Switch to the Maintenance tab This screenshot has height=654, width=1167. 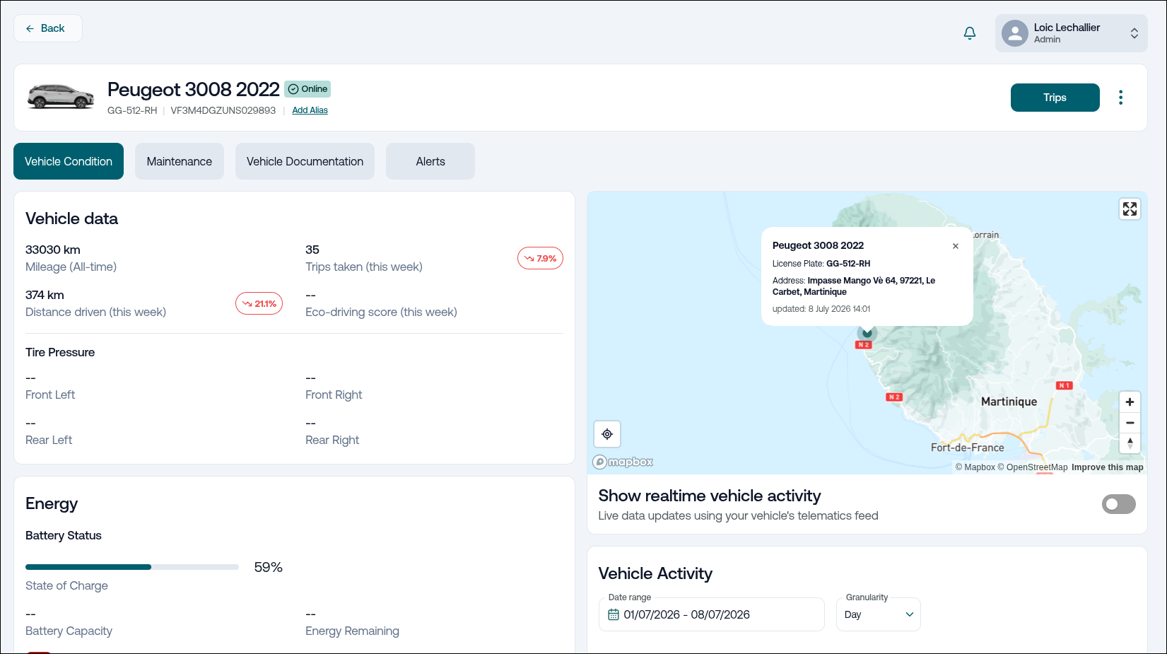point(180,161)
